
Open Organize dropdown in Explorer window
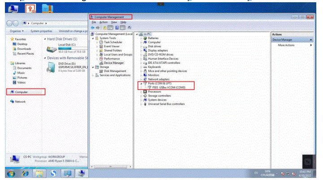(17, 31)
